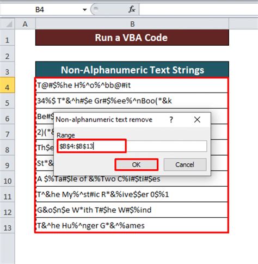Select the row 8 header
The image size is (258, 264).
pyautogui.click(x=7, y=148)
